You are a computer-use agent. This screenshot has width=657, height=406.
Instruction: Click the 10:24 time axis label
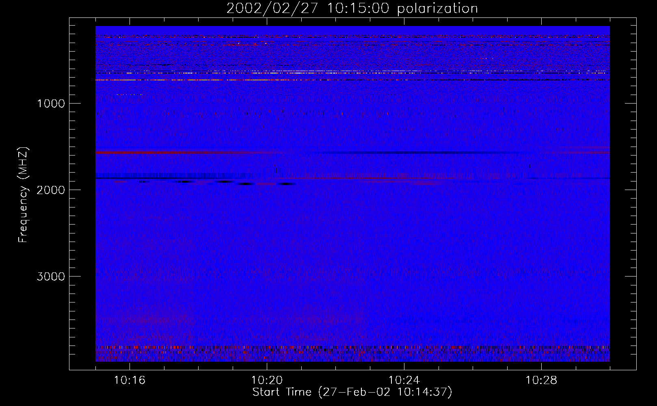point(404,380)
